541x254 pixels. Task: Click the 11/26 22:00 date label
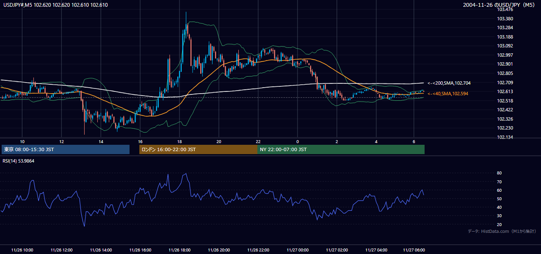coord(258,250)
